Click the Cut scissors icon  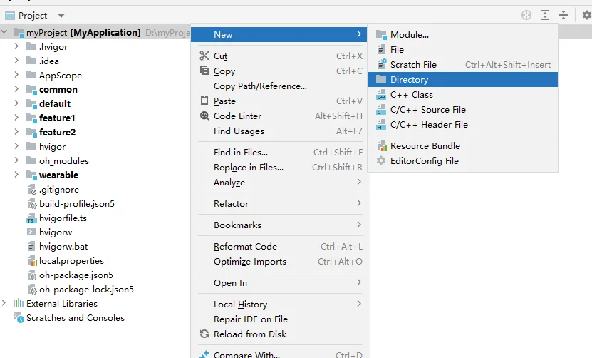tap(204, 56)
